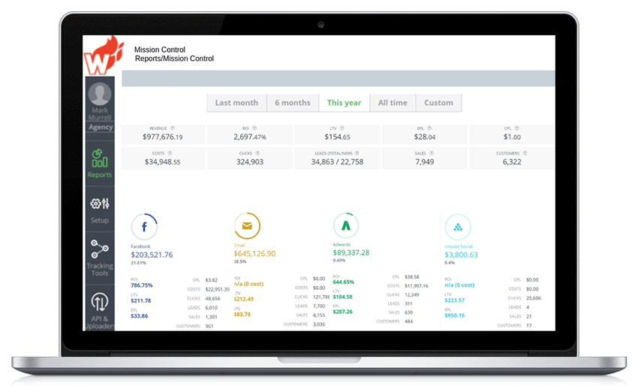
Task: Click Facebook costs $22,951.39
Action: 217,290
